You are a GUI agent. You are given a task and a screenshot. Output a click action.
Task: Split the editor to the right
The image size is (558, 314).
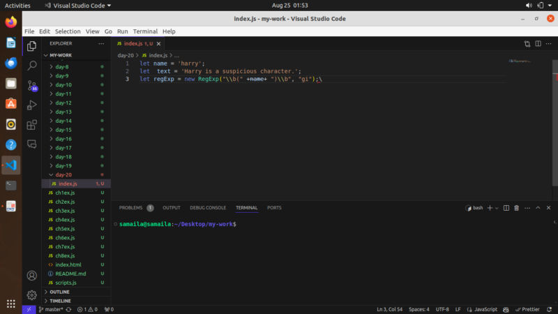pyautogui.click(x=538, y=44)
